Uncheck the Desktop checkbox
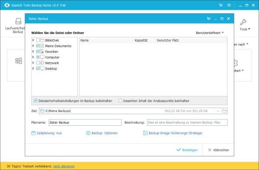This screenshot has width=259, height=170. [38, 69]
